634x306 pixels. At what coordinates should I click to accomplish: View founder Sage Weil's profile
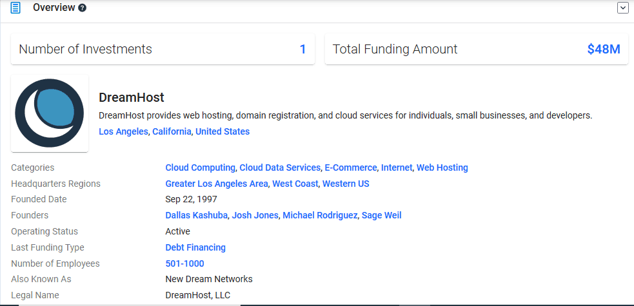(x=382, y=216)
